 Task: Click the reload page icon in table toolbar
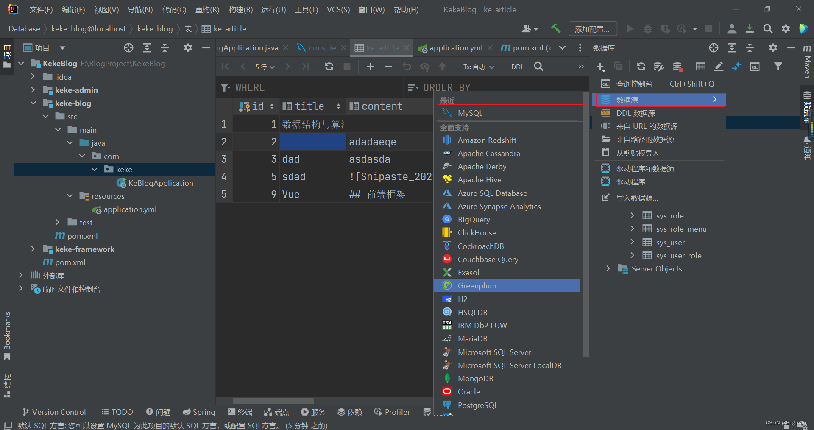329,67
